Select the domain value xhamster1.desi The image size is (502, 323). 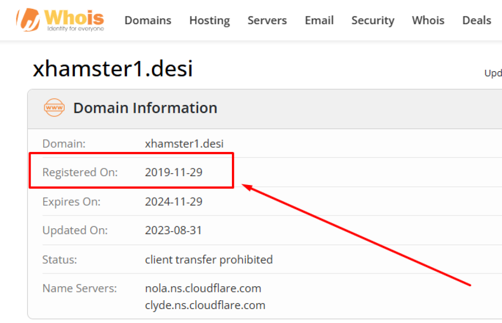[x=184, y=144]
